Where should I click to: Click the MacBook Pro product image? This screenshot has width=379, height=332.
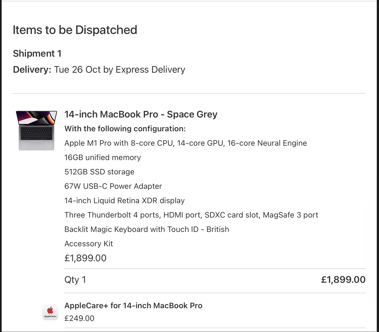(x=37, y=130)
